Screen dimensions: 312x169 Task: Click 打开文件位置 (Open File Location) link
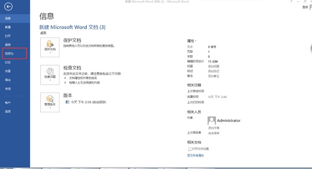point(200,149)
